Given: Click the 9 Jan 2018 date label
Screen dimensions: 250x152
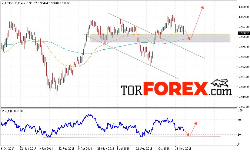Looking at the screenshot, I should [x=46, y=148].
